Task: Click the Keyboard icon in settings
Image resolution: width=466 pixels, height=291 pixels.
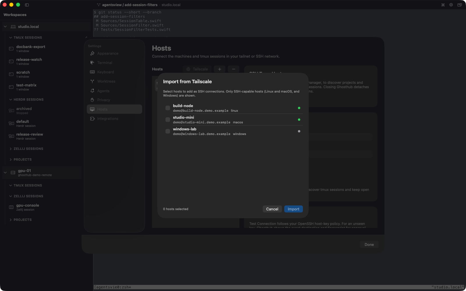Action: pyautogui.click(x=92, y=72)
